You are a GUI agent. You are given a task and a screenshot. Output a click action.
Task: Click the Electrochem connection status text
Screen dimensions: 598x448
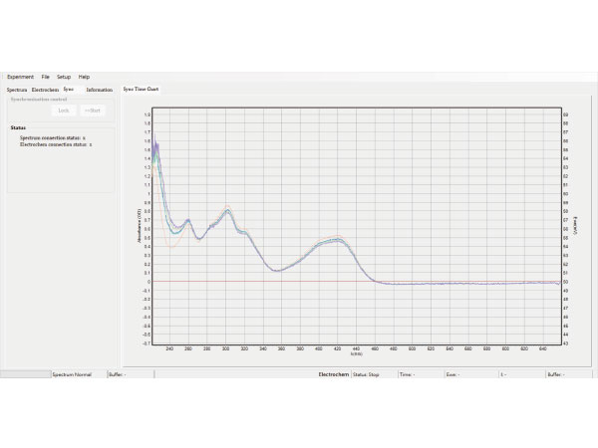56,144
